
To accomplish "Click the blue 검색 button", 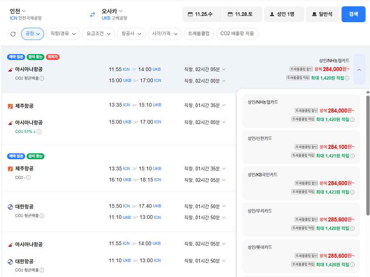I will [x=353, y=14].
